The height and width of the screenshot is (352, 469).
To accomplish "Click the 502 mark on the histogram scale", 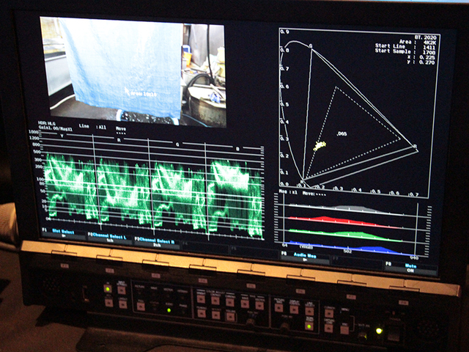I will point(347,251).
